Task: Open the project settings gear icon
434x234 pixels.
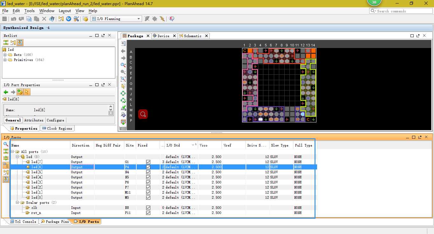Action: pyautogui.click(x=85, y=19)
